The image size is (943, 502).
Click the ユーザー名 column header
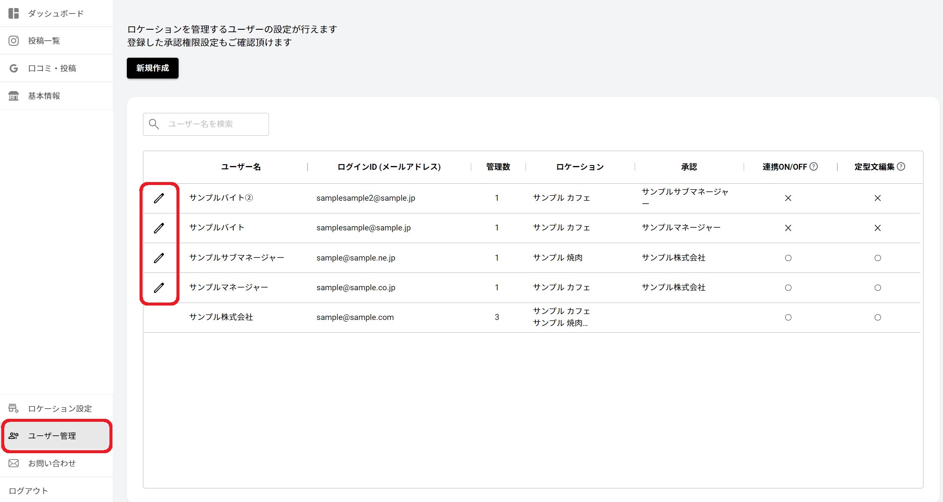pyautogui.click(x=241, y=167)
